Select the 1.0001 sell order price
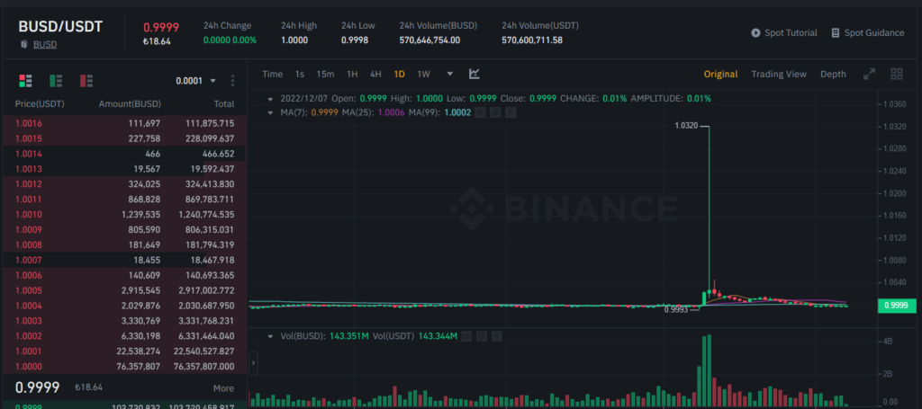 (x=30, y=351)
